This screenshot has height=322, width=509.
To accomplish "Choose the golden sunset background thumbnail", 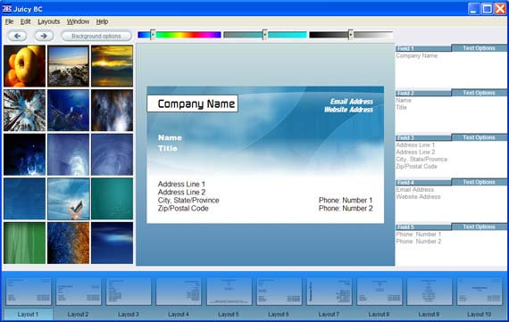I will [x=112, y=66].
